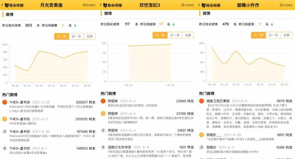Go back from 御赐小仵作 page
Viewport: 295px width, 159px height.
(x=199, y=5)
